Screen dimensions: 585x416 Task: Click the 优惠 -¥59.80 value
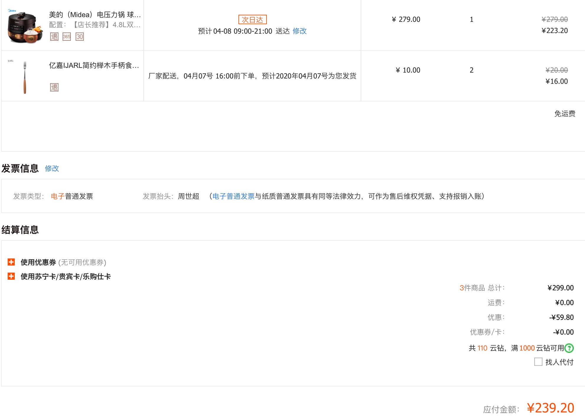click(x=561, y=317)
